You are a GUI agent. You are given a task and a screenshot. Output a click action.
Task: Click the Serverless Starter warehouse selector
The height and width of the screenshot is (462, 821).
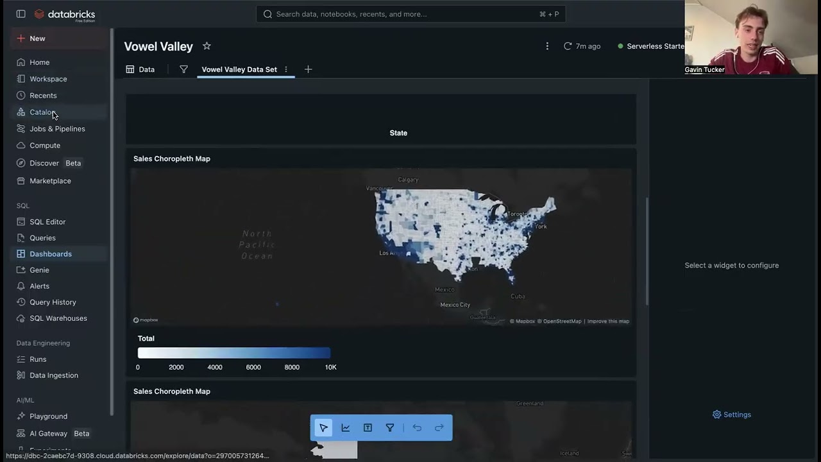coord(651,46)
